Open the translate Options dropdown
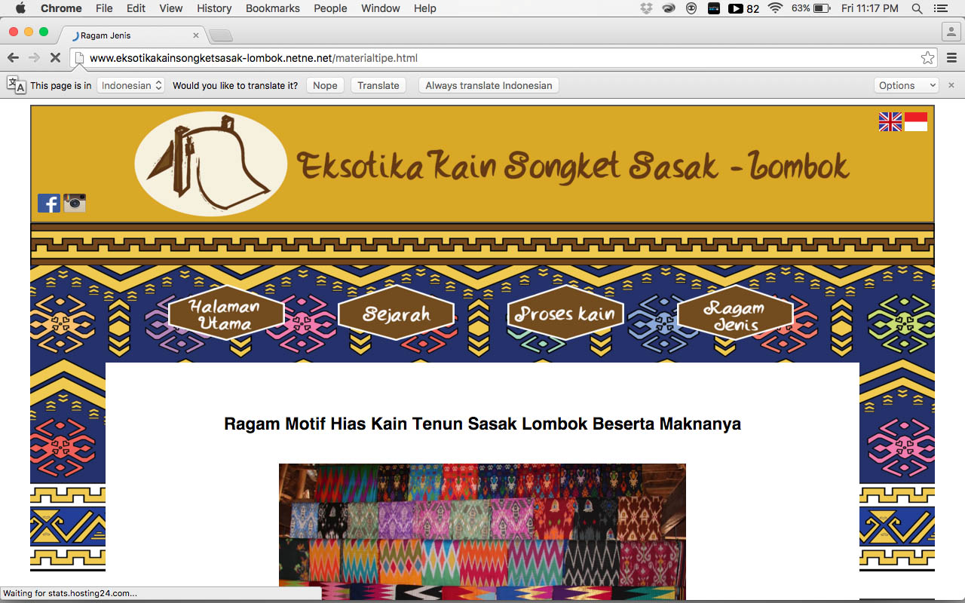The width and height of the screenshot is (965, 603). click(905, 85)
